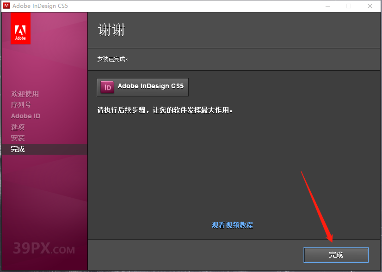Viewport: 382px width, 272px height.
Task: Click the Adobe icon in the title bar
Action: (x=6, y=6)
